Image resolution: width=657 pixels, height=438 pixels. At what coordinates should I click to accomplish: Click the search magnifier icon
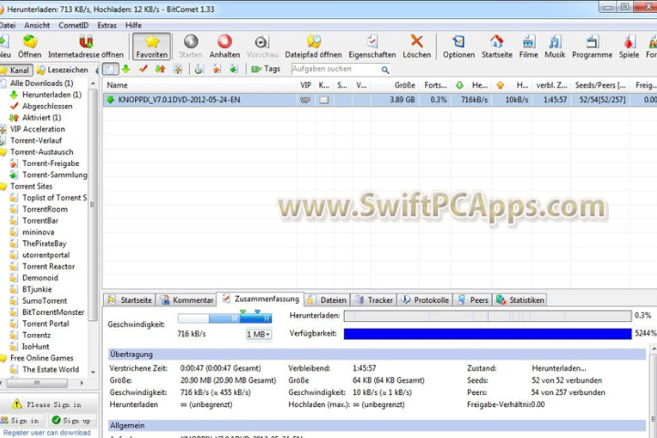pos(385,69)
